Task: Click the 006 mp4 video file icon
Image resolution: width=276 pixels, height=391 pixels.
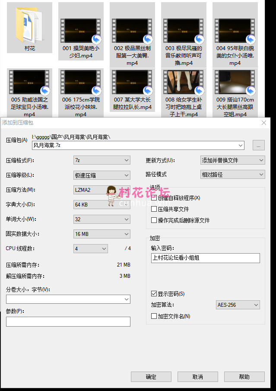Action: point(81,82)
